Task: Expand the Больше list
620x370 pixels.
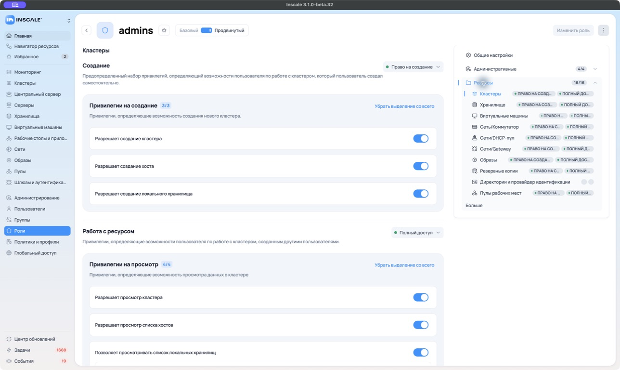Action: click(x=474, y=206)
